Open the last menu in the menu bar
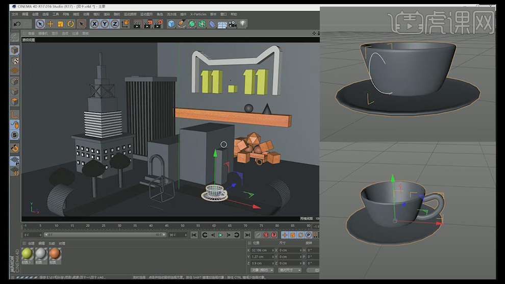Image resolution: width=505 pixels, height=284 pixels. point(234,14)
